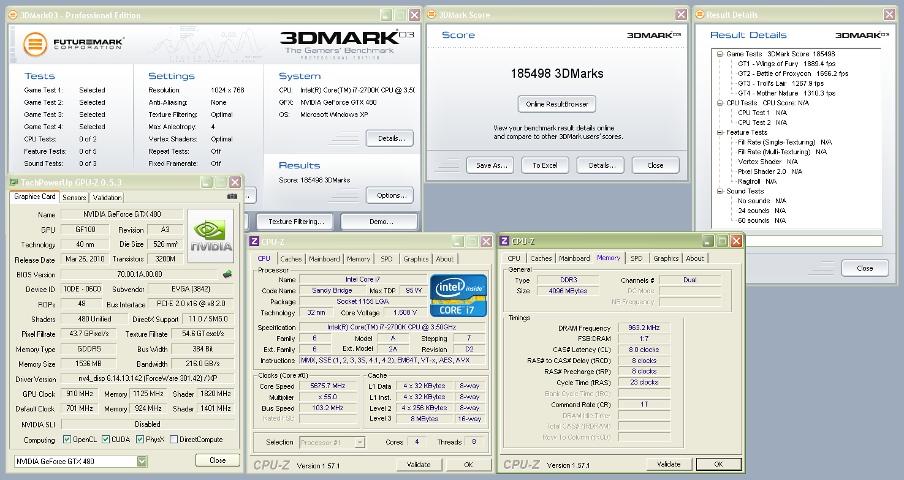Click the Demo... button
The width and height of the screenshot is (904, 480).
pyautogui.click(x=379, y=222)
